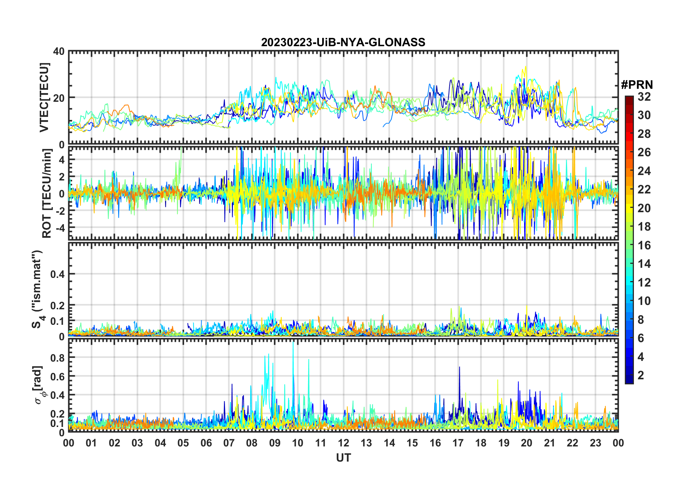Click the plot title 20230223-UiB-NYA-GLONASS
The width and height of the screenshot is (687, 480).
click(x=343, y=42)
